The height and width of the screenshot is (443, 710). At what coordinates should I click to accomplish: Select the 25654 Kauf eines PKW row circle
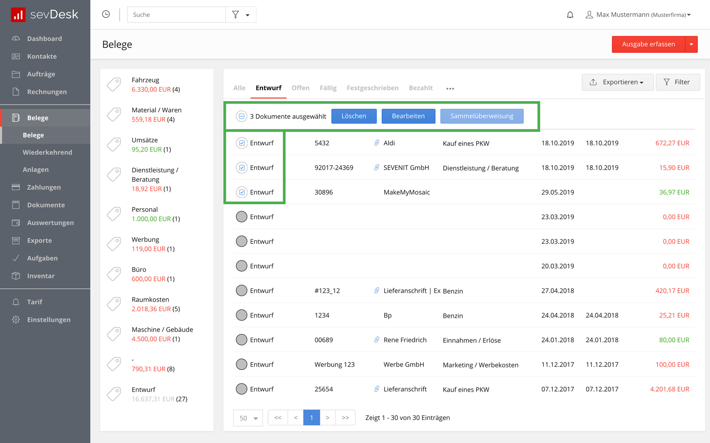point(241,389)
